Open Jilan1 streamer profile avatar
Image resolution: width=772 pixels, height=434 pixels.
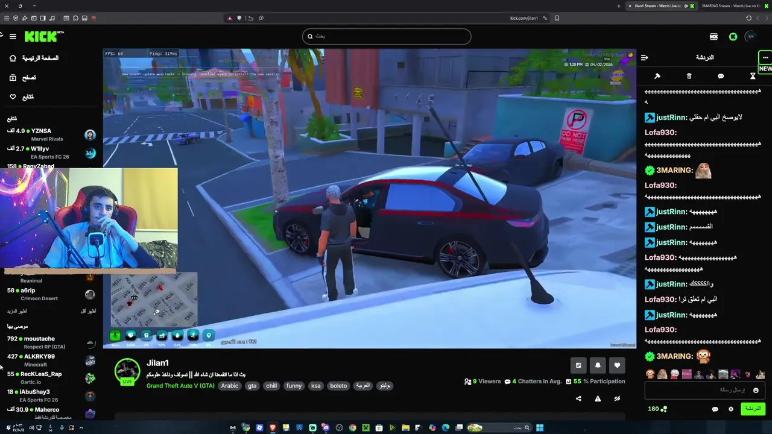pyautogui.click(x=127, y=371)
